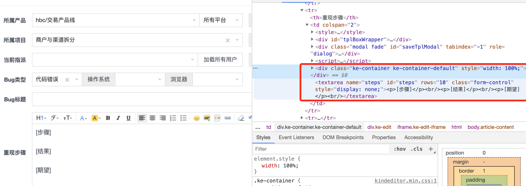Focus the styles Filter input
Screen dimensions: 526x186
pos(321,149)
